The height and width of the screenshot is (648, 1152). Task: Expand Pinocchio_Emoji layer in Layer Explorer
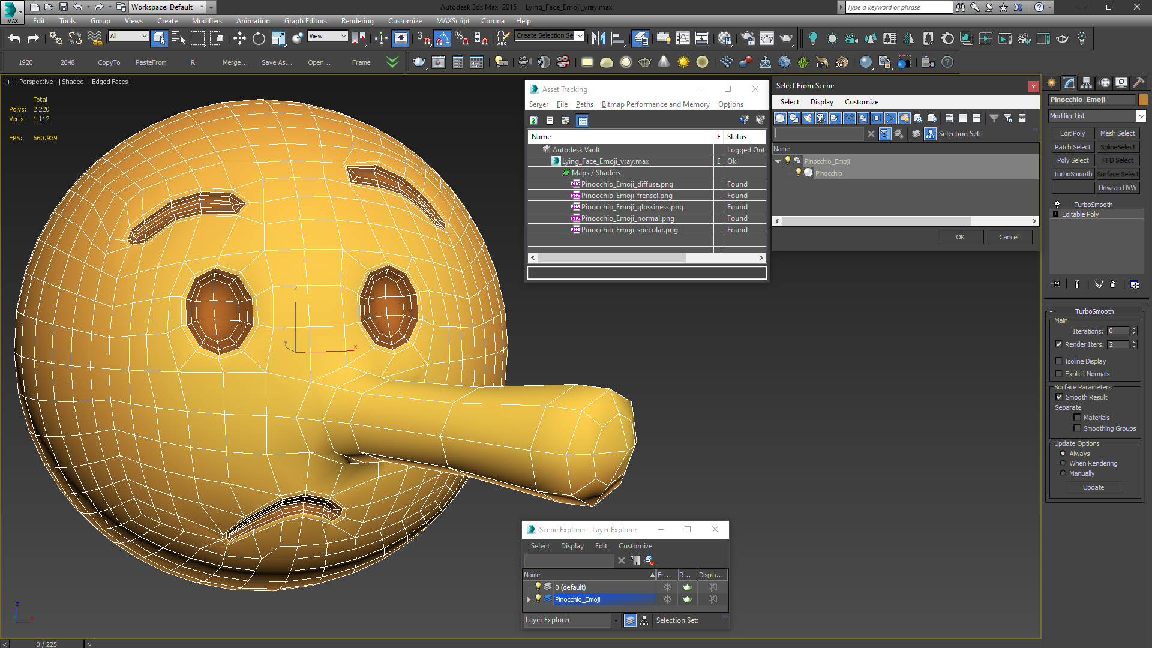[x=529, y=599]
